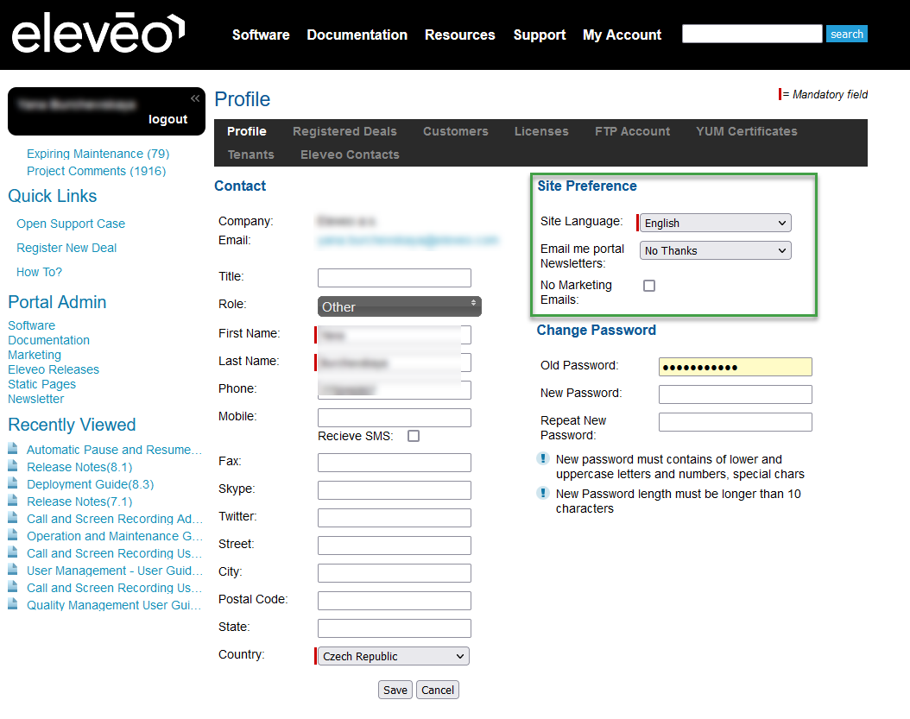This screenshot has width=910, height=719.
Task: Open the Documentation menu in the top bar
Action: coord(357,35)
